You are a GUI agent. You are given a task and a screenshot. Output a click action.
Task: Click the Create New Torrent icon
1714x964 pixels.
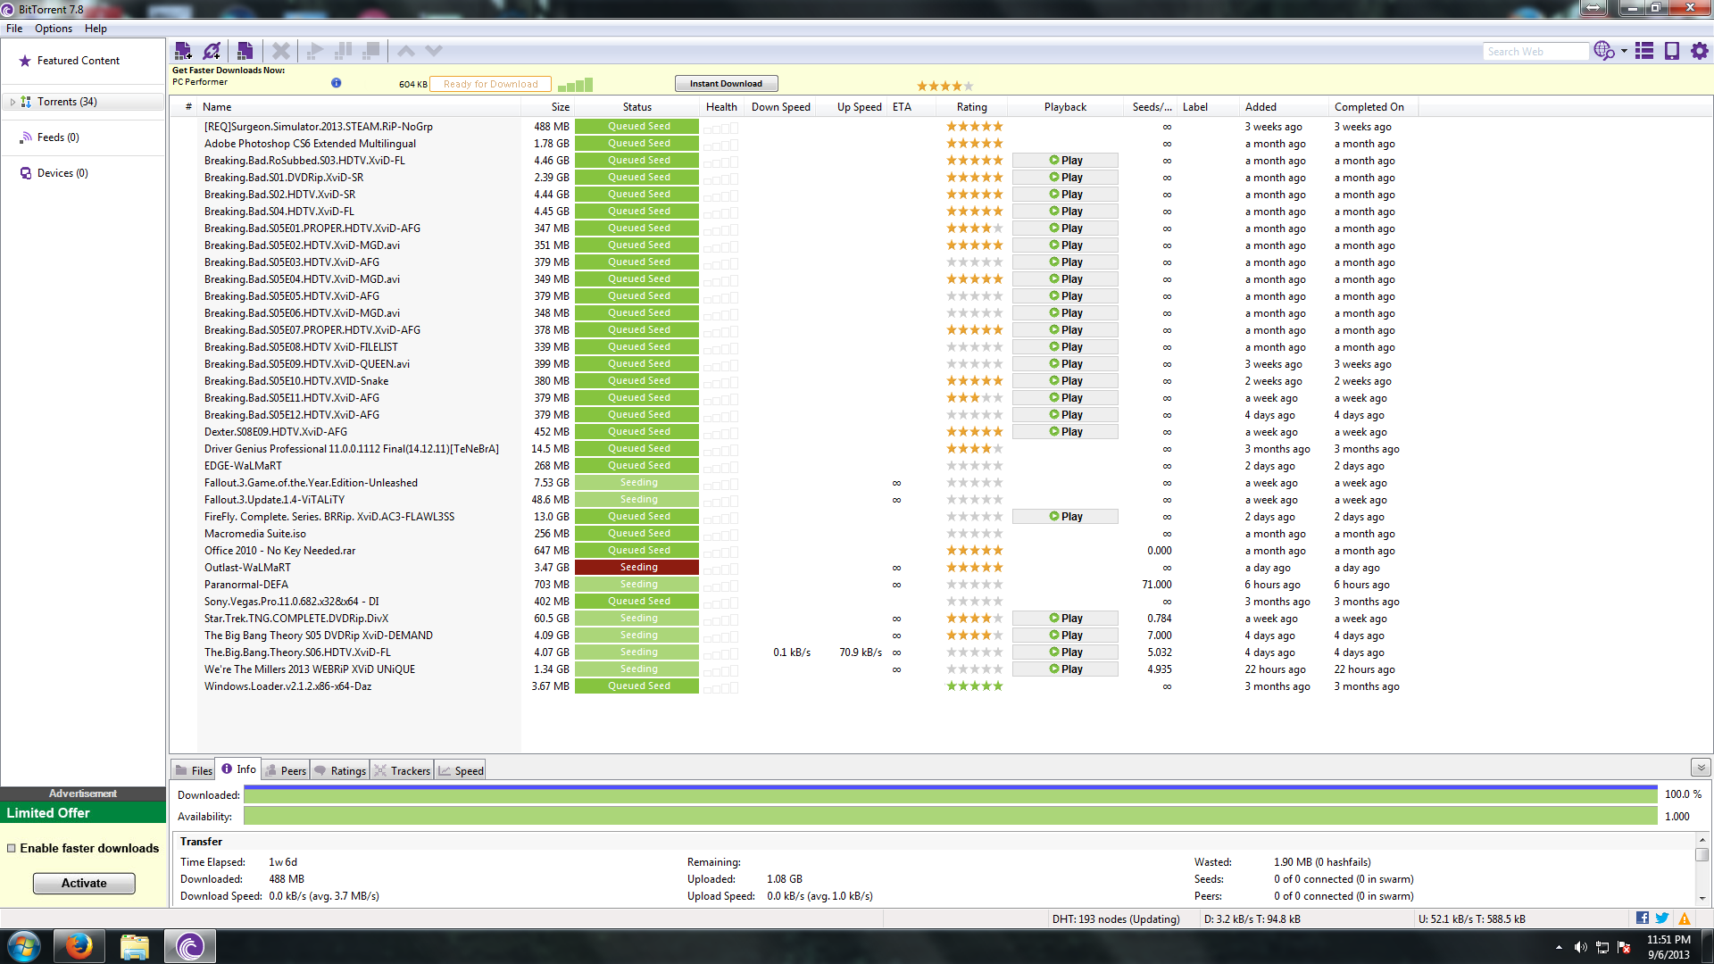245,51
